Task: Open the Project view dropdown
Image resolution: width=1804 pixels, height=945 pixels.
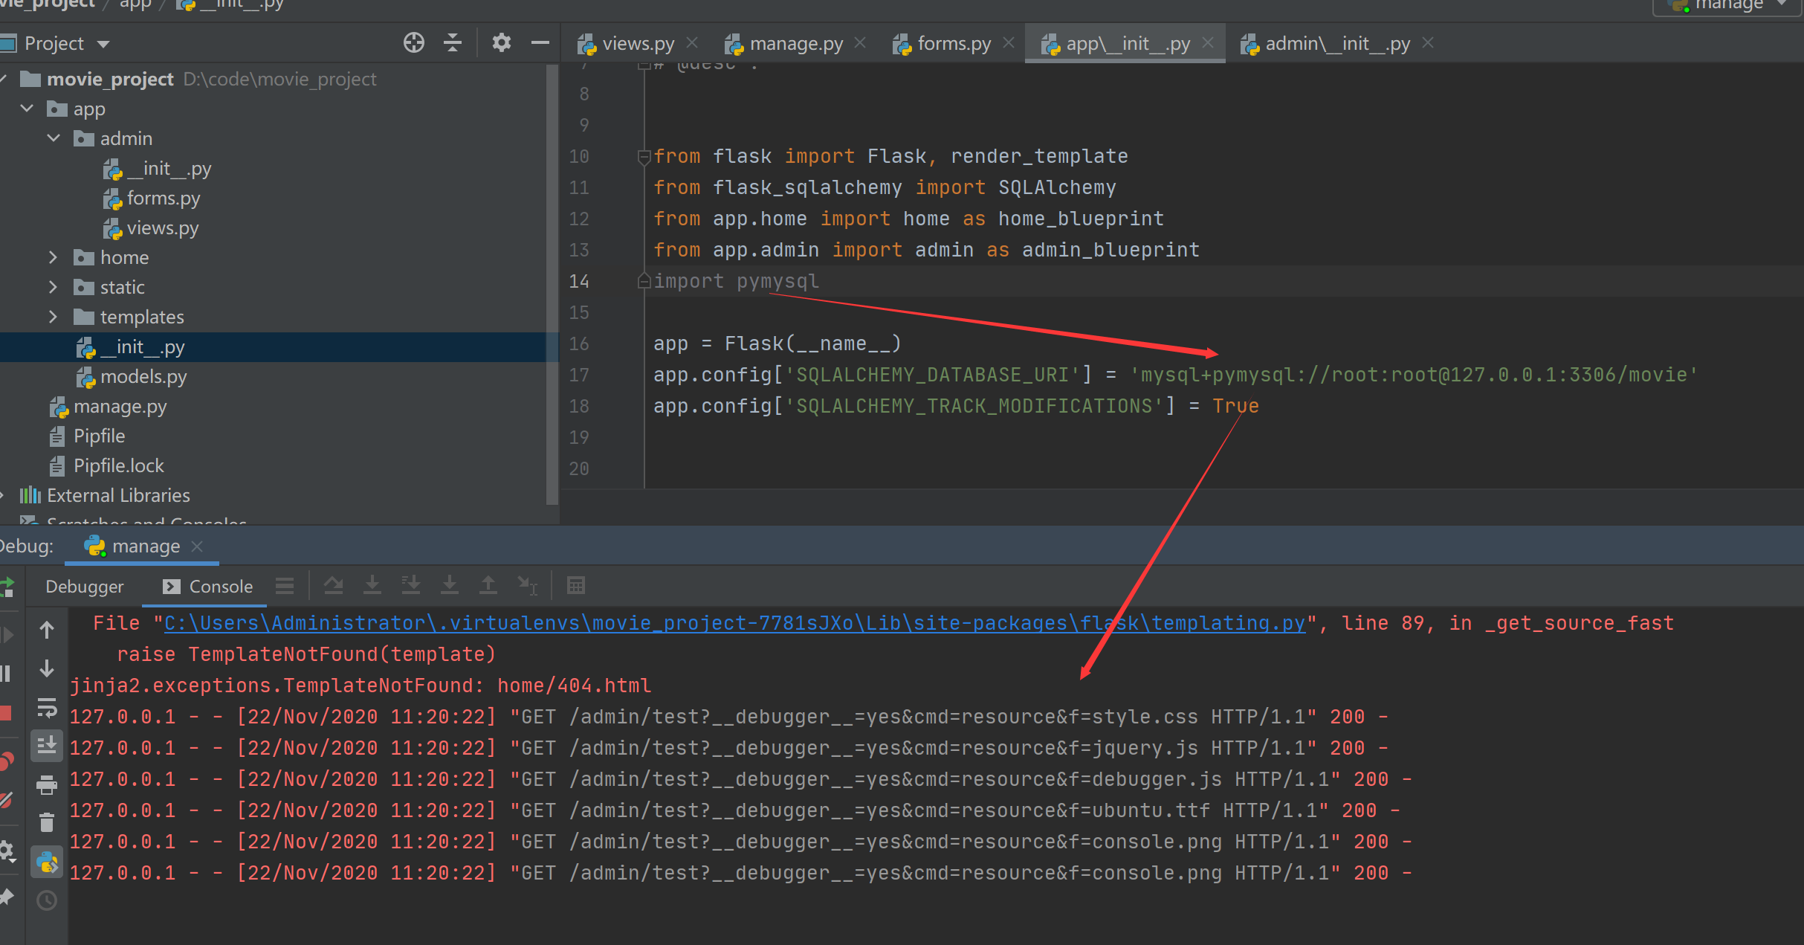Action: click(x=103, y=44)
